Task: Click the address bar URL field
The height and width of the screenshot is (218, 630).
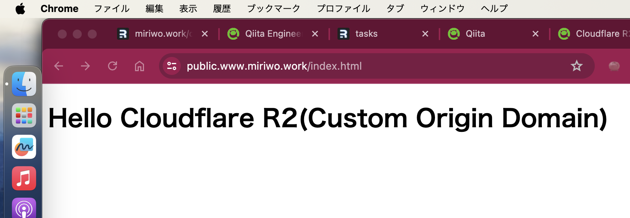Action: 377,66
